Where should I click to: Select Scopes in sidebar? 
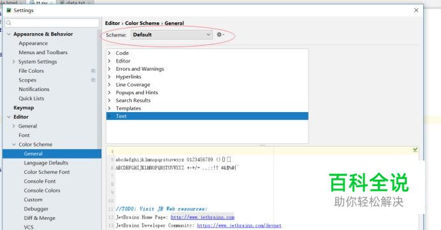click(x=27, y=80)
